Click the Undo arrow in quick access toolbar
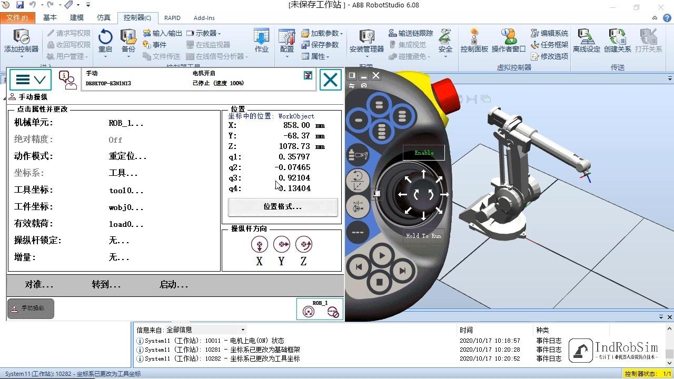674x379 pixels. coord(33,5)
